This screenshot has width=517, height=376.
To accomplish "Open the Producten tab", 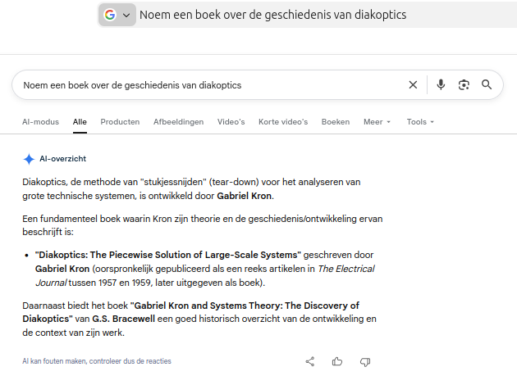I will pyautogui.click(x=120, y=122).
